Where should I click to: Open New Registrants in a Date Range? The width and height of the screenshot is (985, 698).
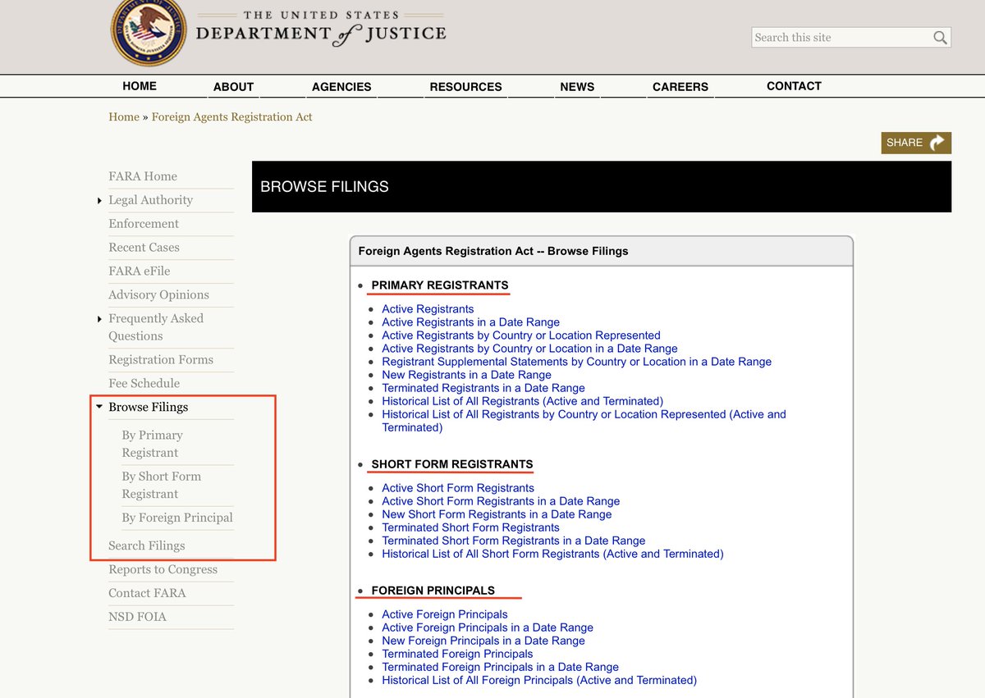point(466,375)
